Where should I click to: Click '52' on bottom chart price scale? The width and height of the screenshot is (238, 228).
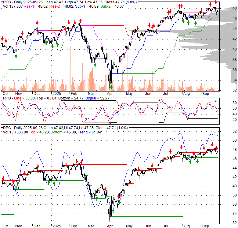point(235,131)
